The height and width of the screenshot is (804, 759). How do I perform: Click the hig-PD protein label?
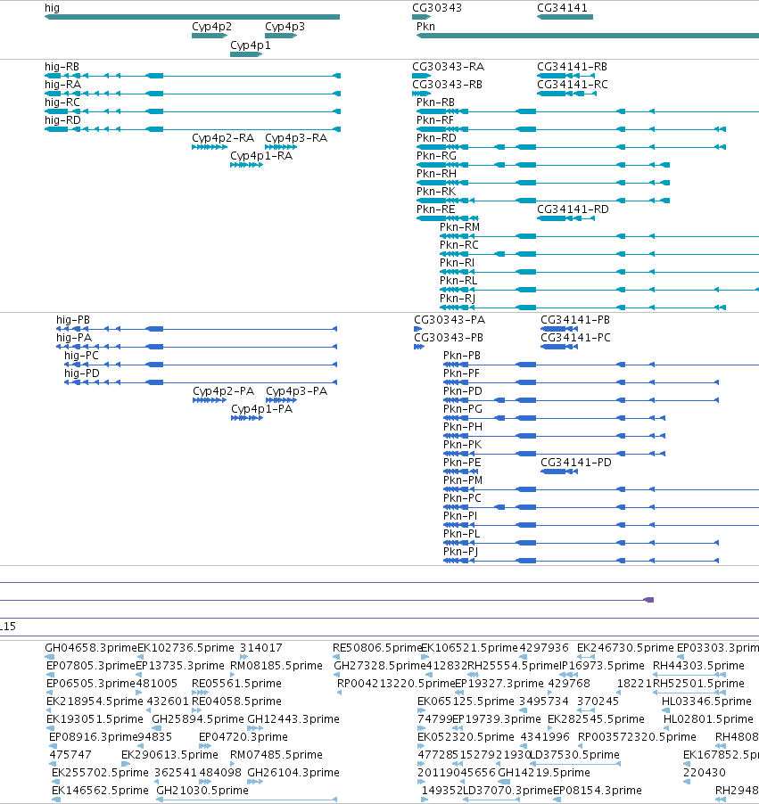coord(81,373)
